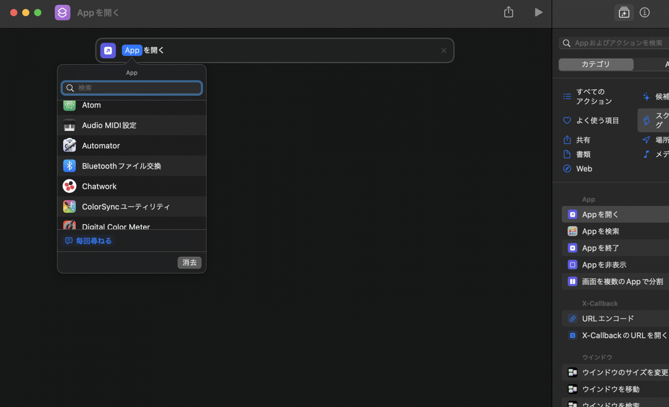The image size is (669, 407).
Task: Open the App token dropdown in Appを開く
Action: point(132,50)
